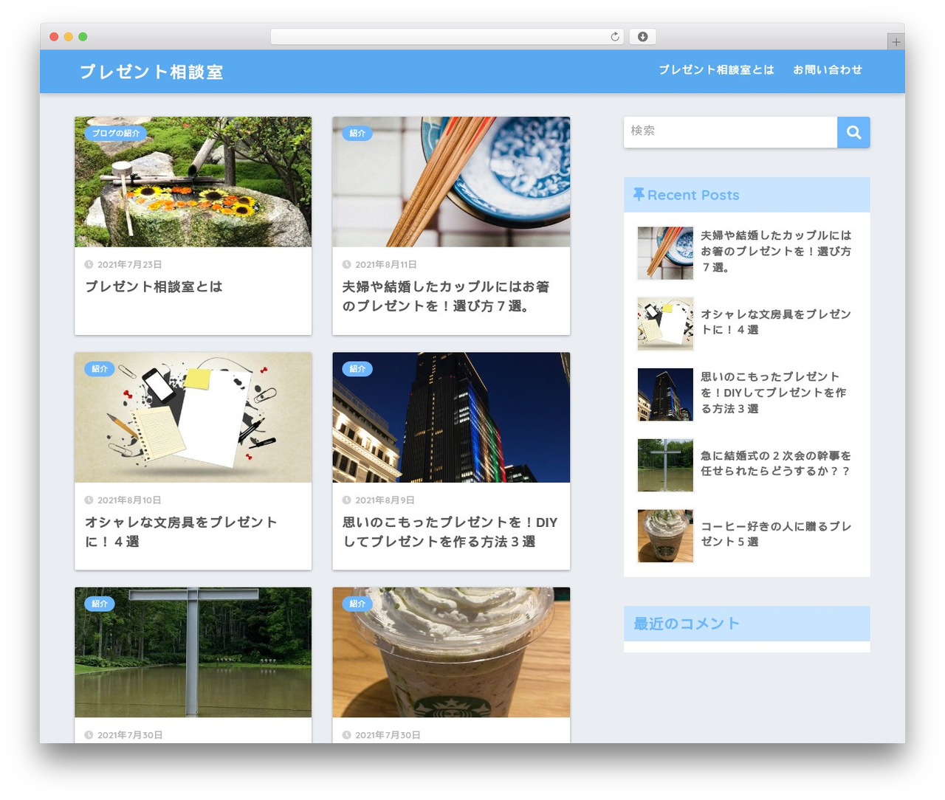Click the Recent Posts widget heading
The width and height of the screenshot is (945, 800).
[746, 195]
